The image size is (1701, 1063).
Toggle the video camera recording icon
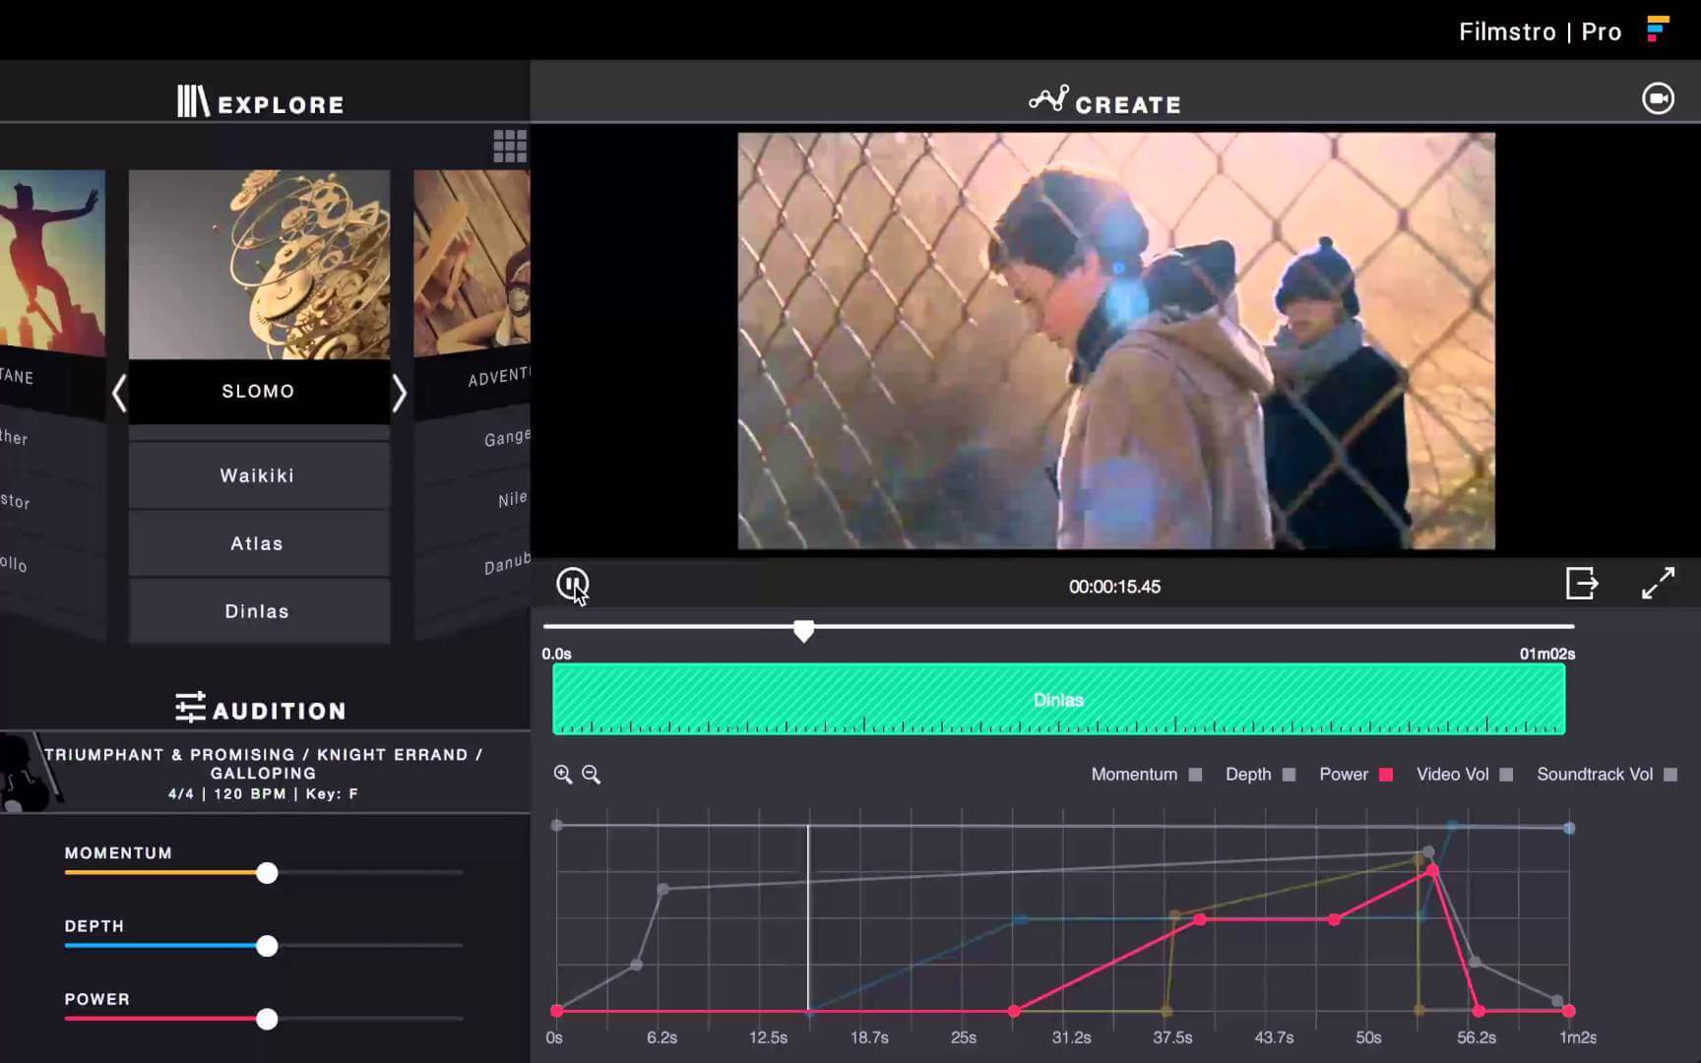(x=1658, y=98)
